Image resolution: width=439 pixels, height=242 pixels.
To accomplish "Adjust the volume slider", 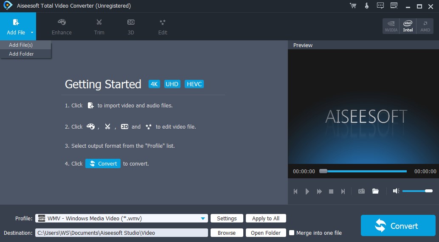I will click(417, 191).
